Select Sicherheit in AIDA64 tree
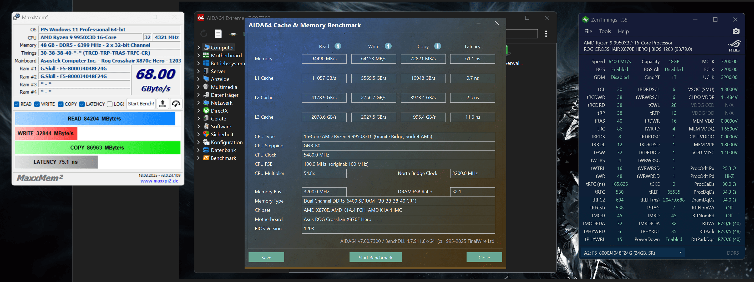The width and height of the screenshot is (754, 282). click(222, 134)
